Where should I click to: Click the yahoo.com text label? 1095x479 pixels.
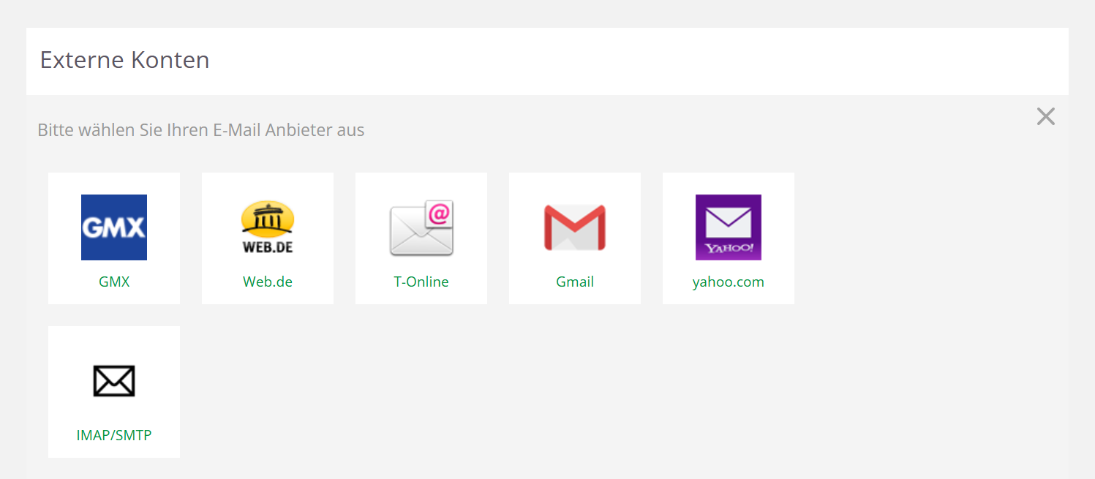(x=729, y=282)
